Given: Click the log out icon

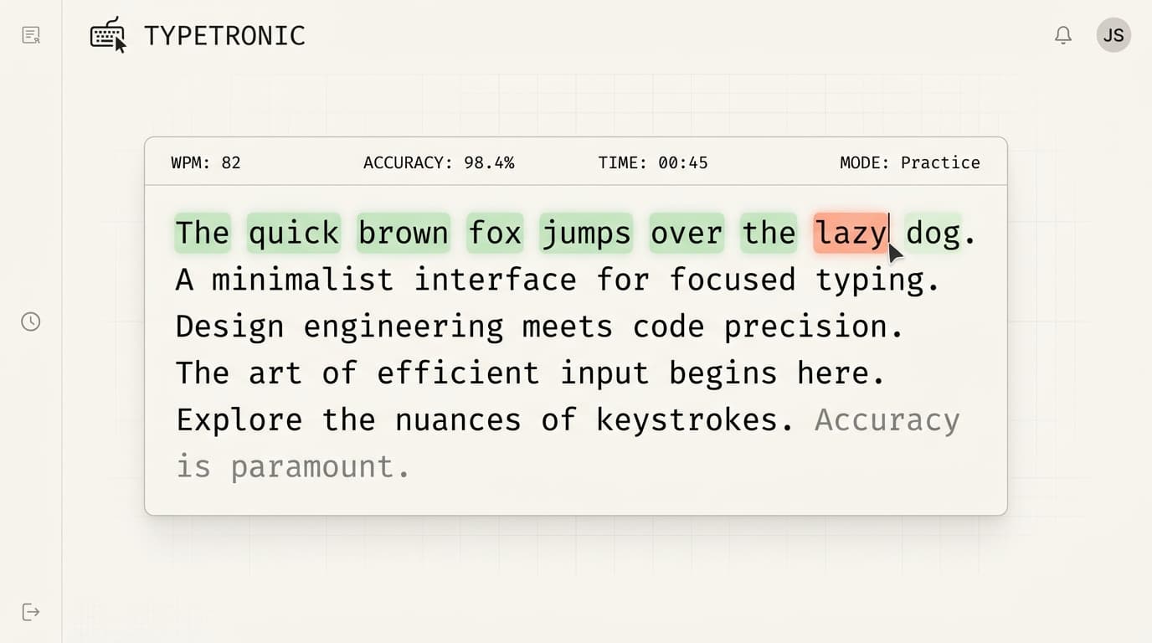Looking at the screenshot, I should pyautogui.click(x=31, y=612).
